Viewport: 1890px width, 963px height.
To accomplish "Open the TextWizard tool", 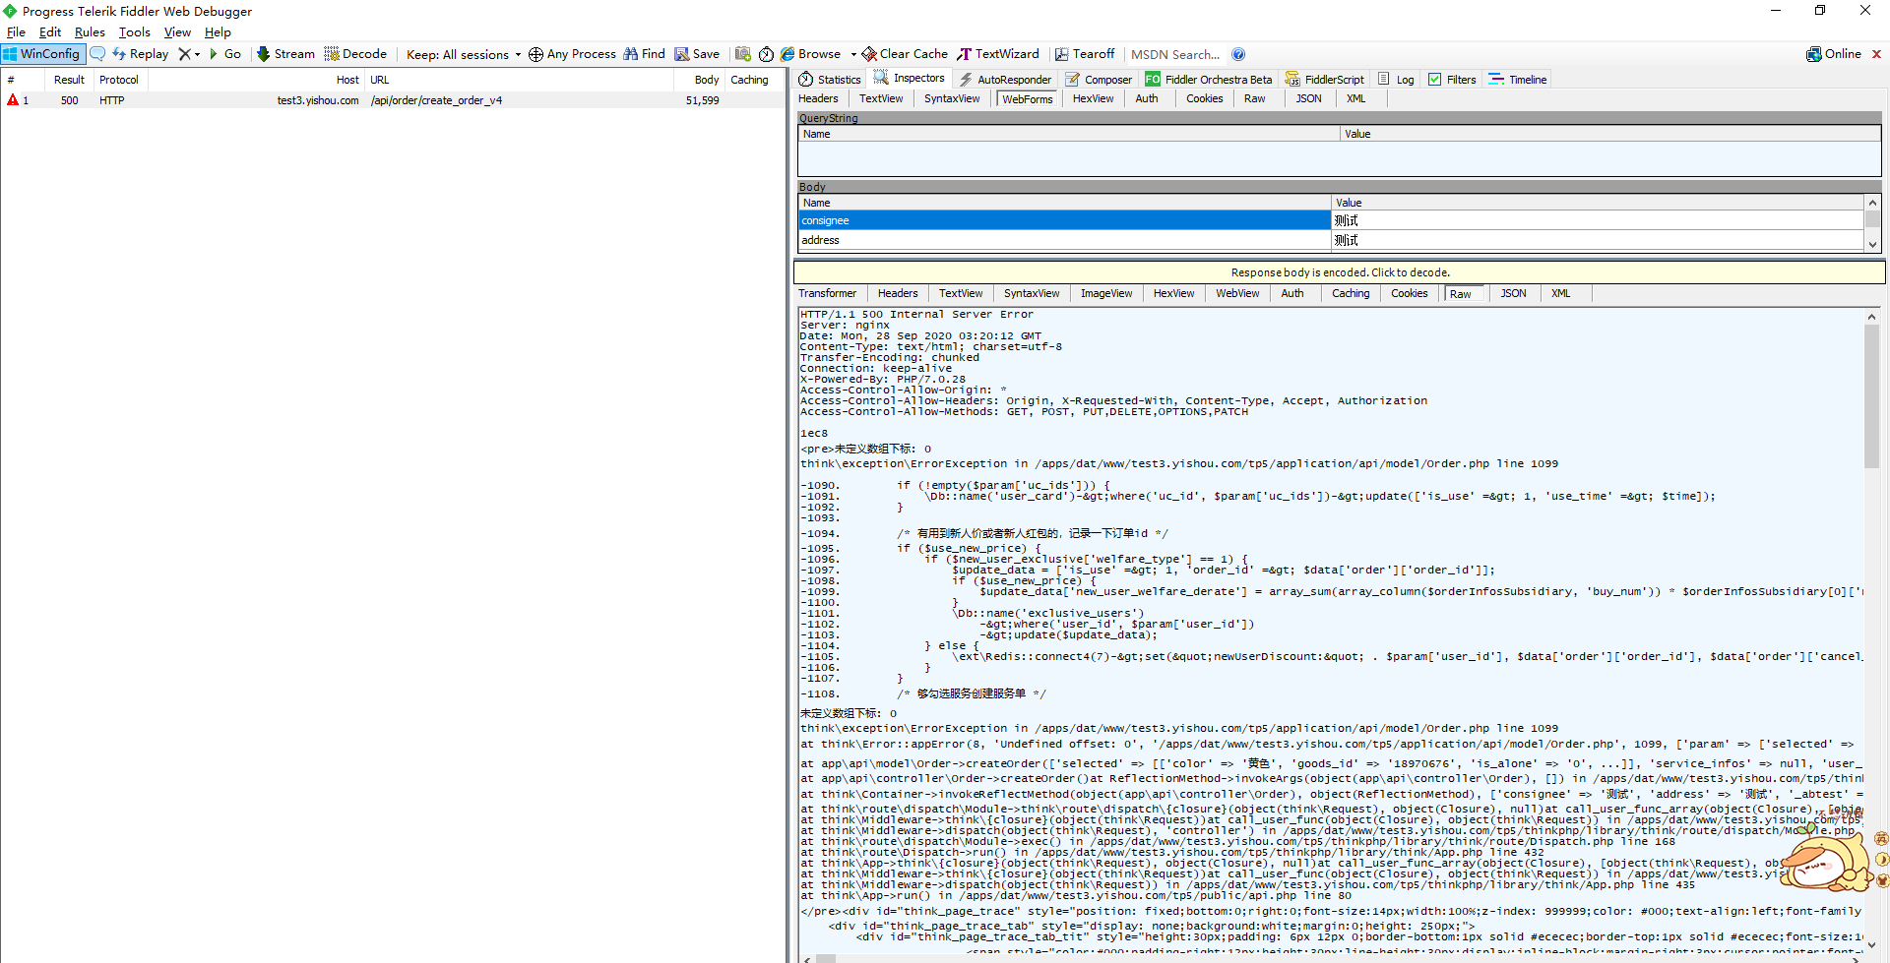I will point(998,54).
